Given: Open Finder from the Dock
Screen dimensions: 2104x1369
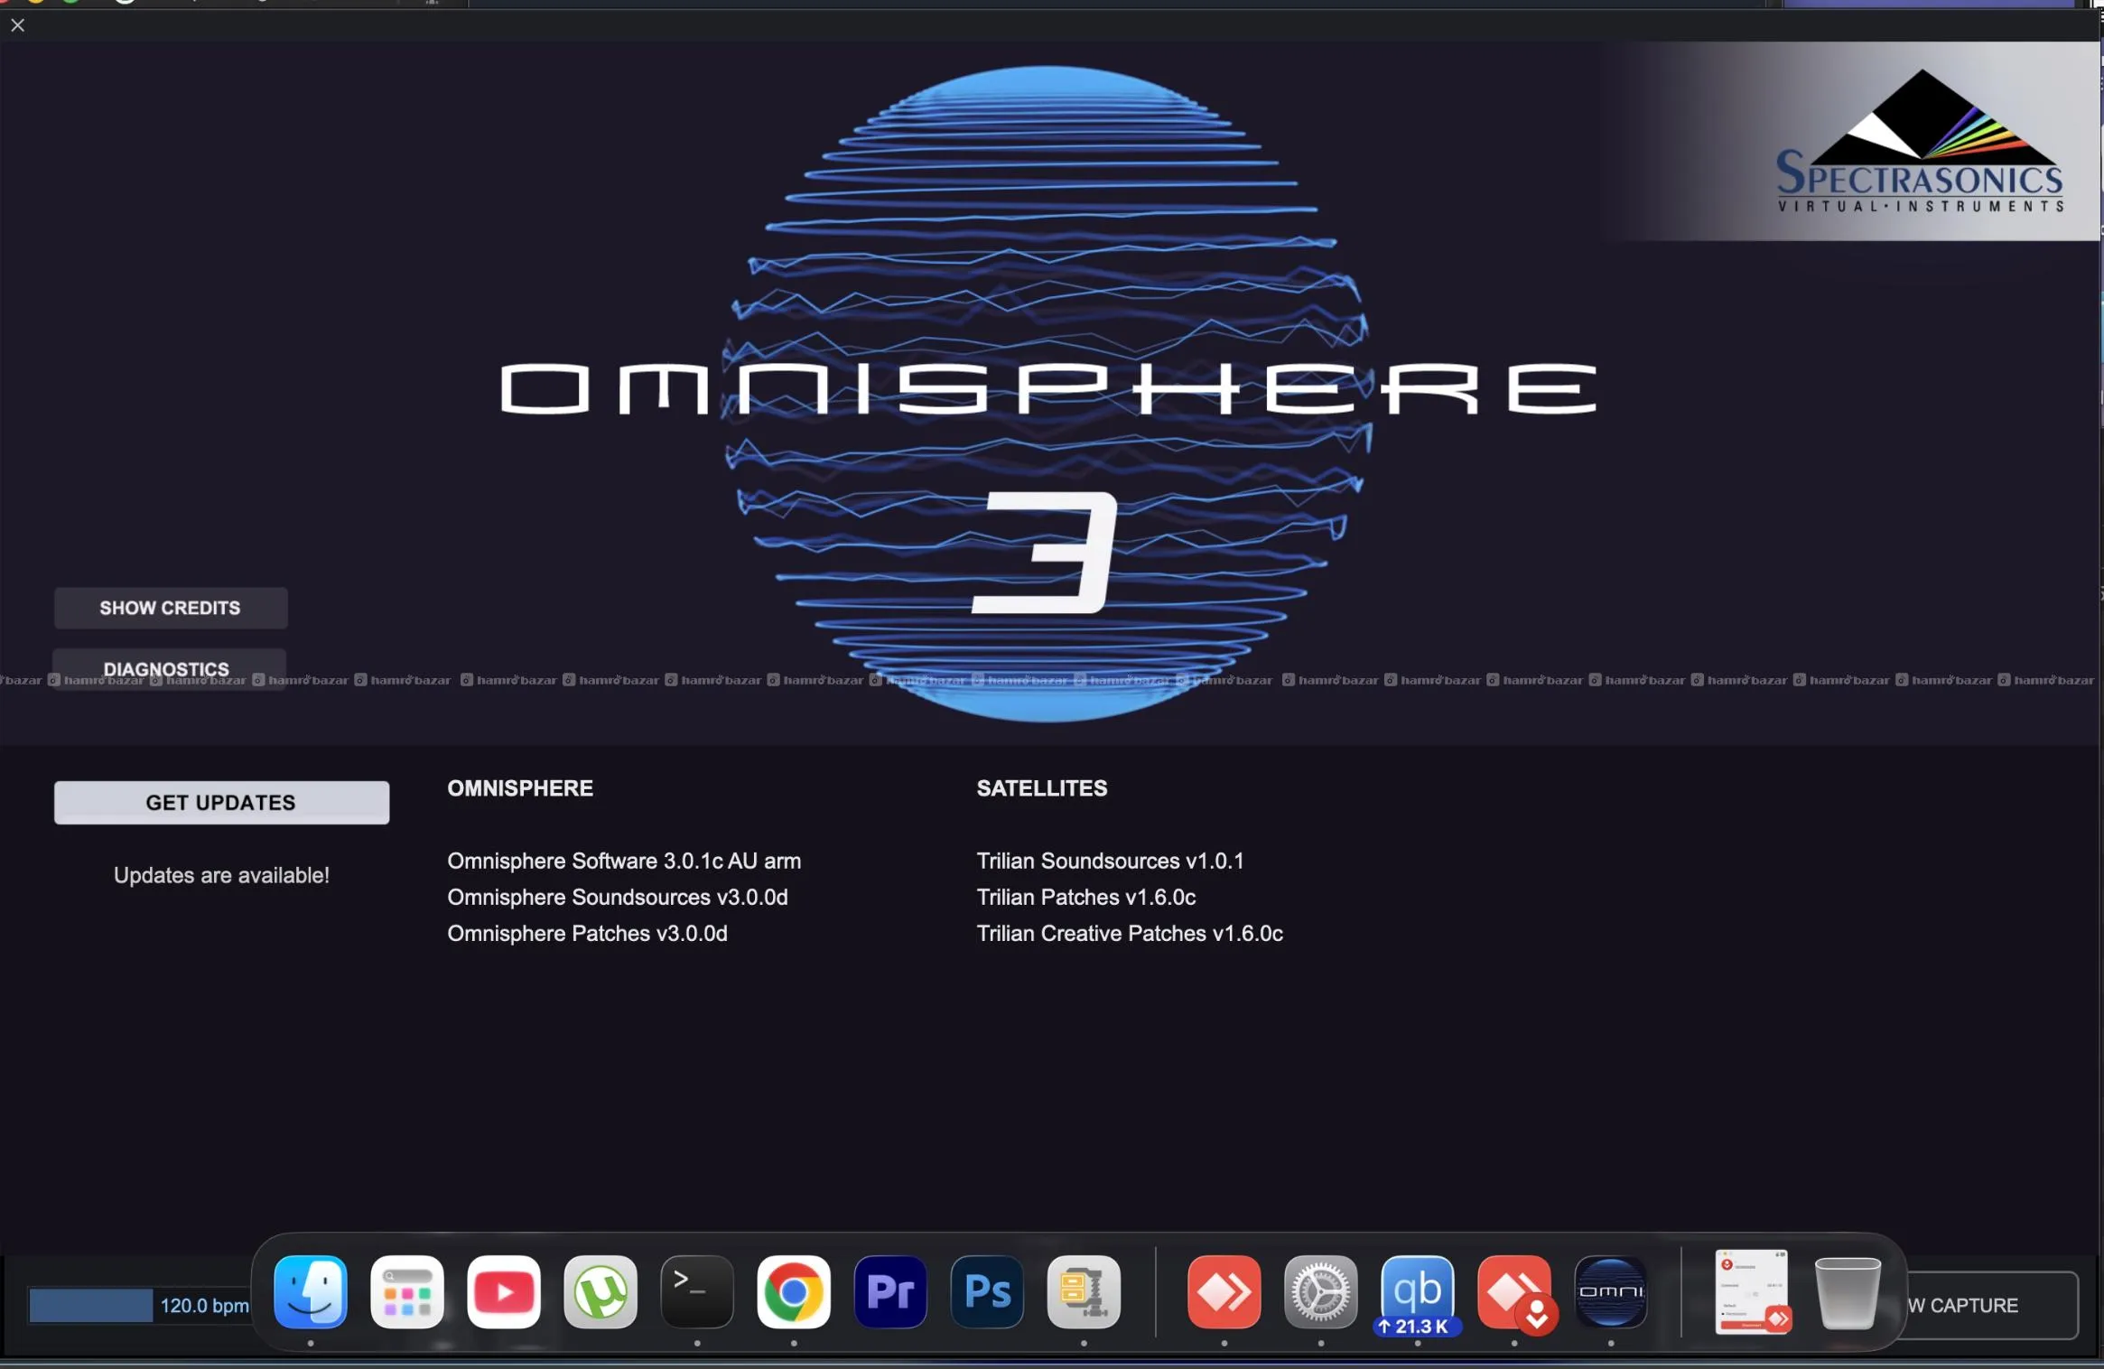Looking at the screenshot, I should click(311, 1291).
